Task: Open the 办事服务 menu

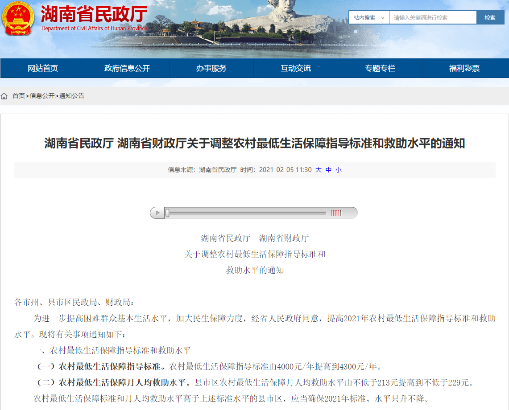Action: pos(211,68)
